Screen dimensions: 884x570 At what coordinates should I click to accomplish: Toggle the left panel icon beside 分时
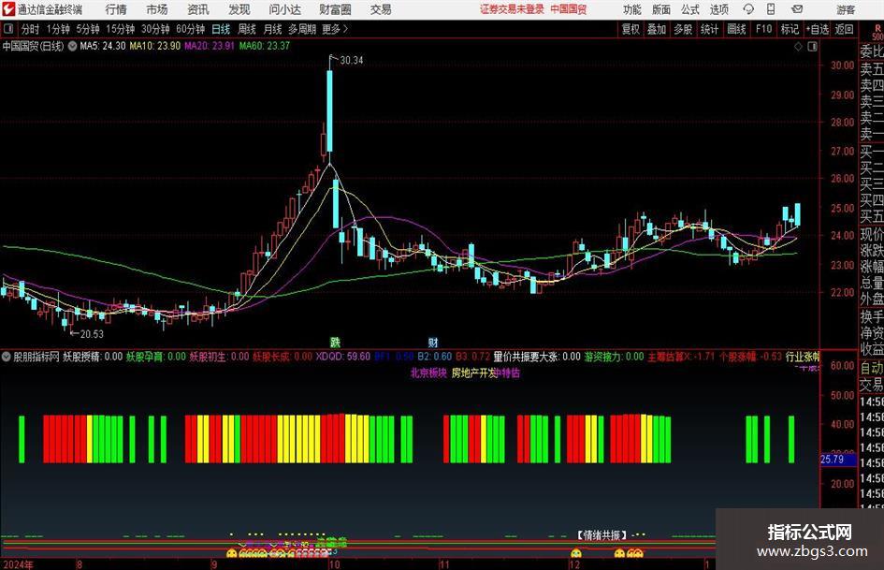pyautogui.click(x=7, y=29)
